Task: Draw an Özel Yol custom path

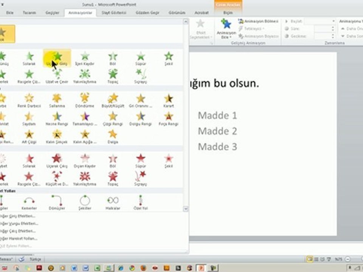Action: point(141,202)
